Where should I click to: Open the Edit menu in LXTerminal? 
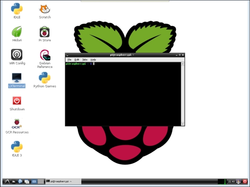[77, 60]
